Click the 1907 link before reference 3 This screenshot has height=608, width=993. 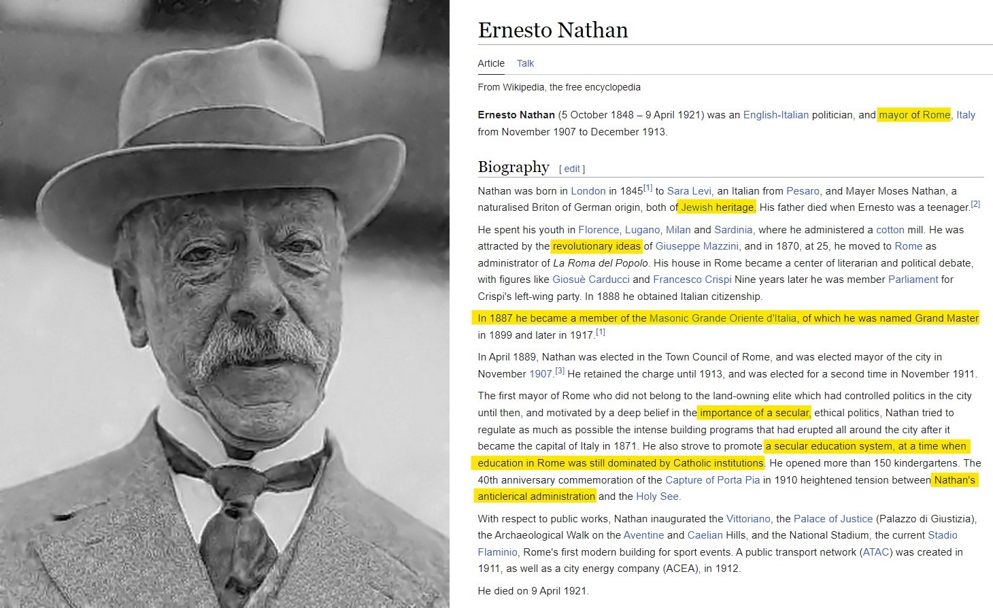point(541,374)
